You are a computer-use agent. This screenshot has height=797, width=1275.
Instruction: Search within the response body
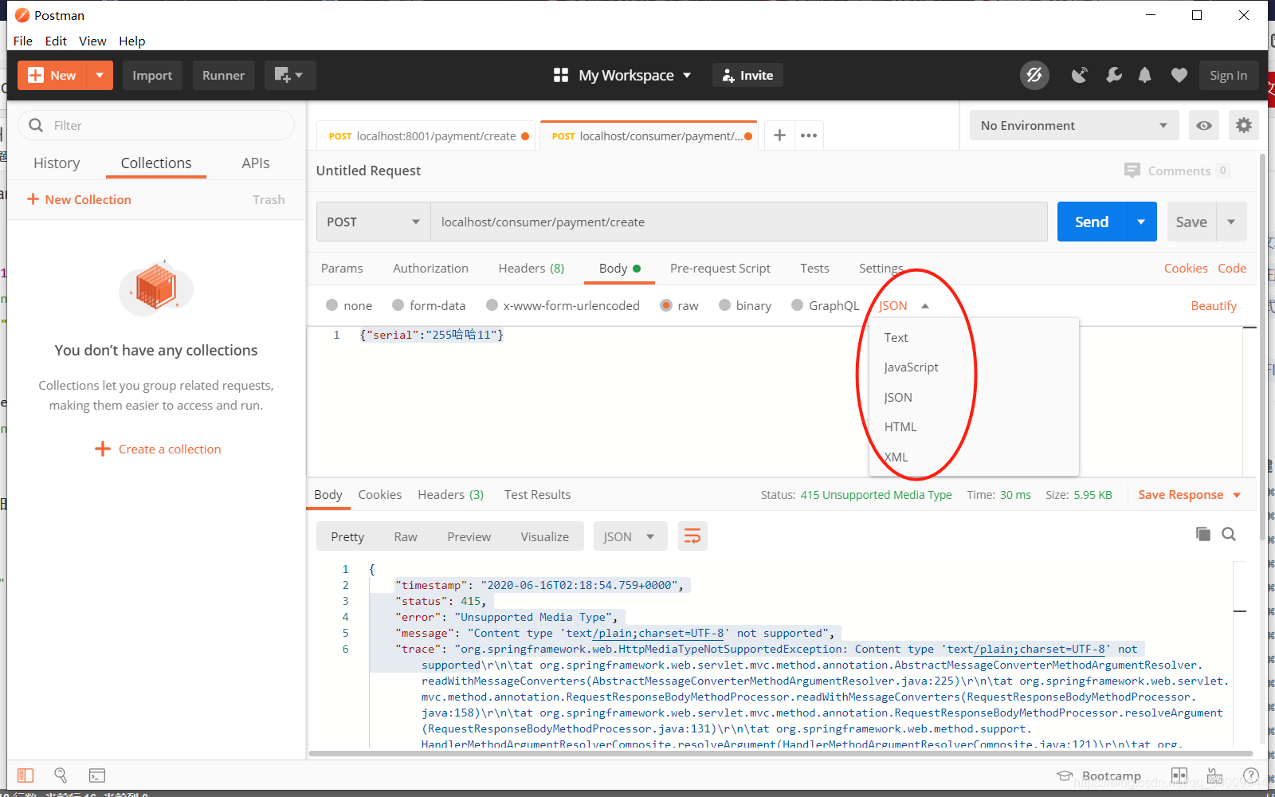[1229, 534]
